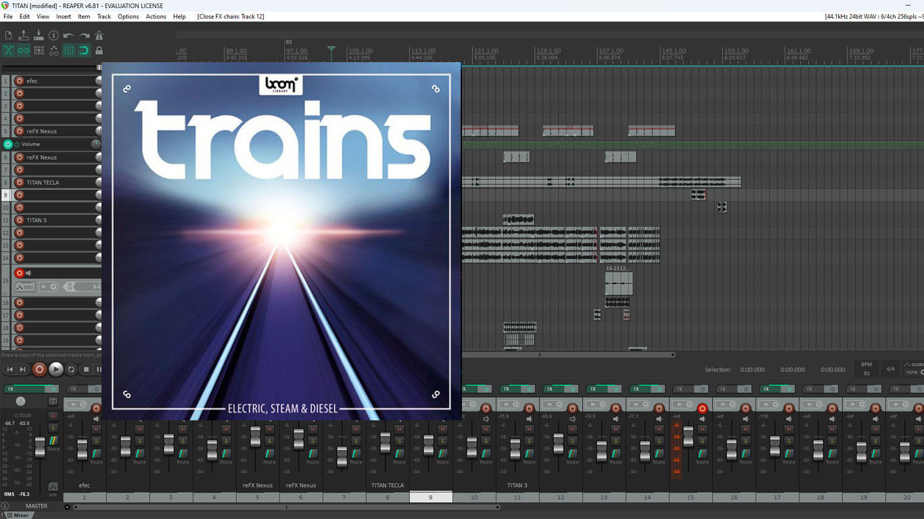Open the Insert menu

[64, 16]
